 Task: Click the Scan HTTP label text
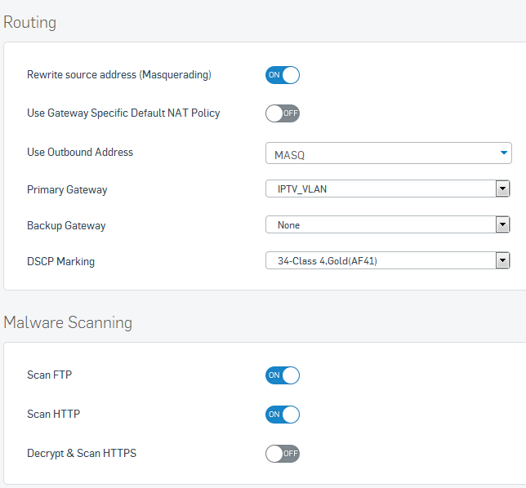53,414
